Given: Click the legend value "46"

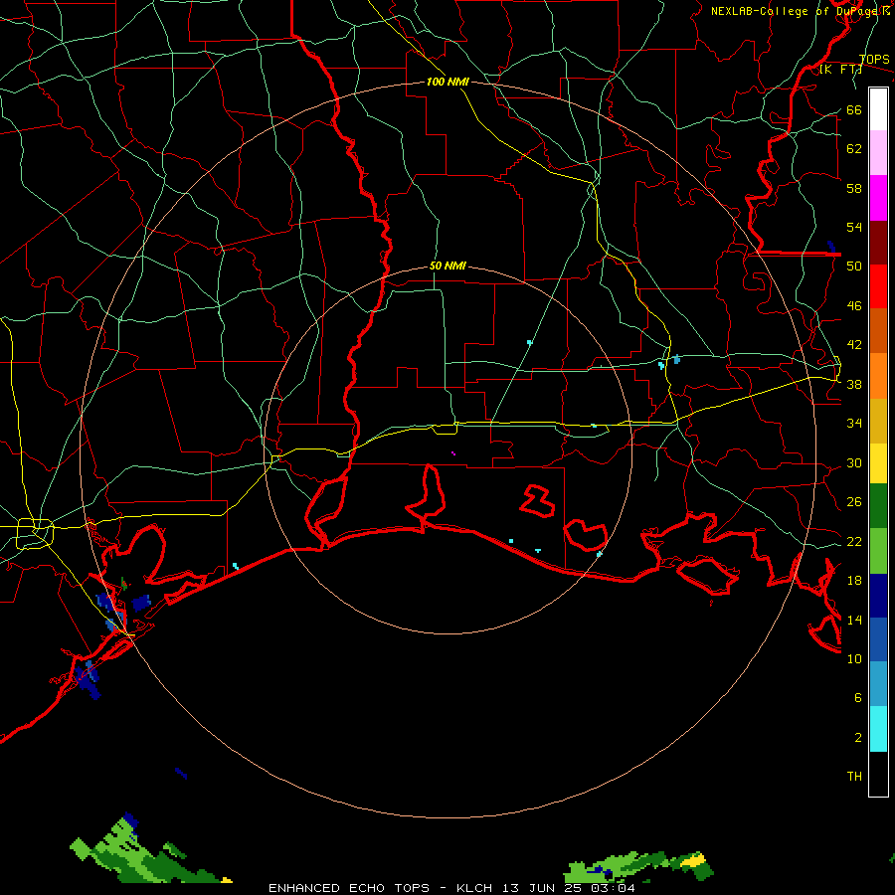Looking at the screenshot, I should (x=854, y=306).
